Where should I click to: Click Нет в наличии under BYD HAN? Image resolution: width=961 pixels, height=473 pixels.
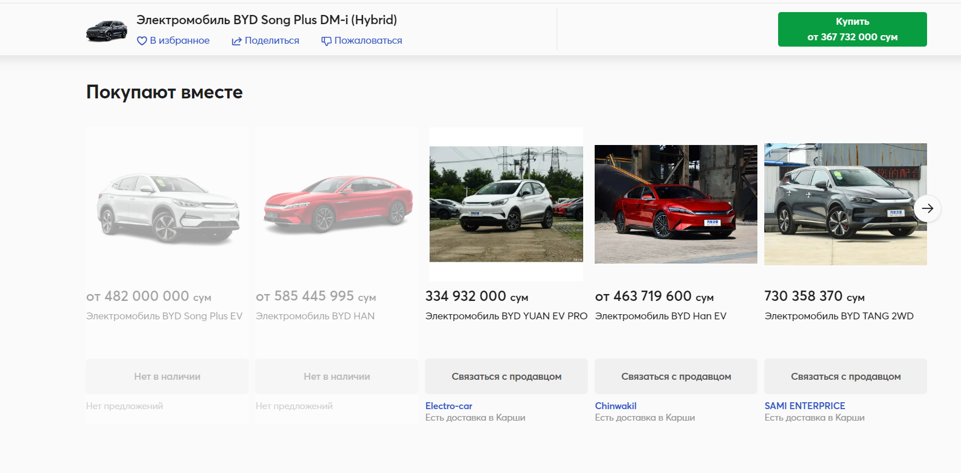pos(337,376)
